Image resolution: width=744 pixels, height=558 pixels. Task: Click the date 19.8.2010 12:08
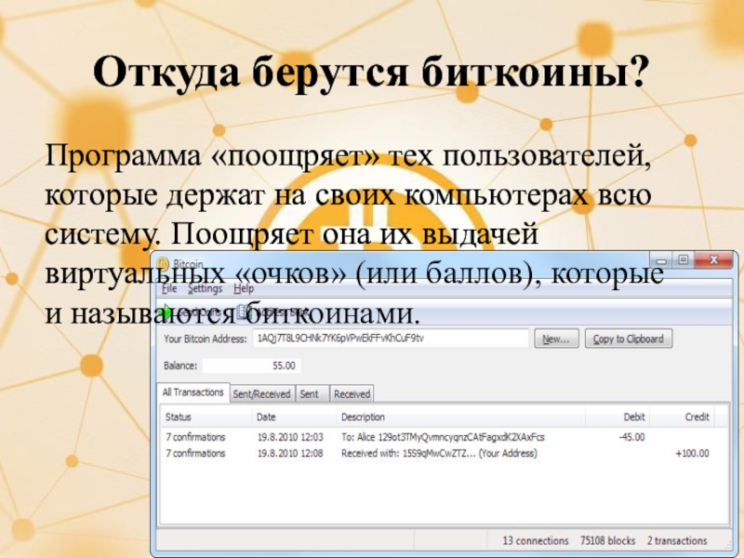click(x=290, y=453)
